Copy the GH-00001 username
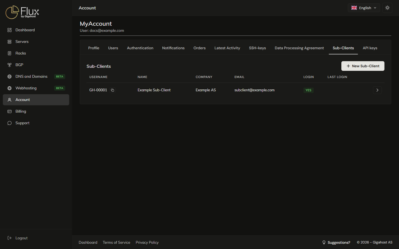The width and height of the screenshot is (399, 249). [x=112, y=90]
